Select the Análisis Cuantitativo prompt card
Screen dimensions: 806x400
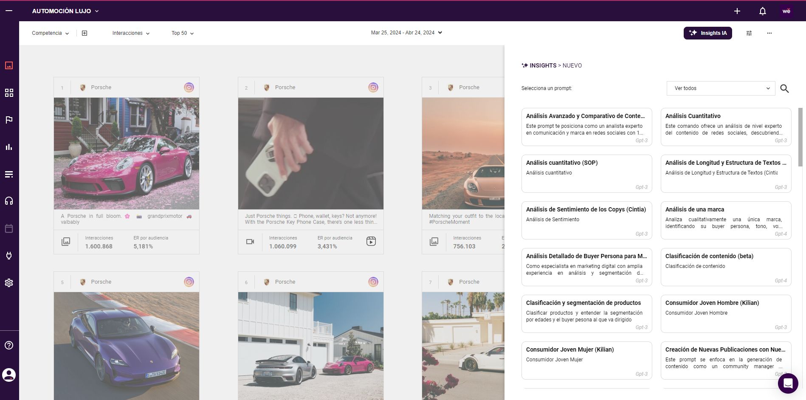coord(726,127)
